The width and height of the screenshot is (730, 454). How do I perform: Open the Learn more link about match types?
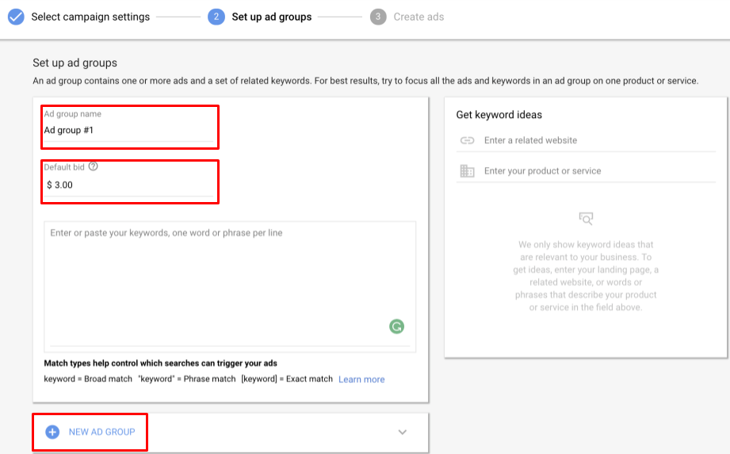(361, 380)
